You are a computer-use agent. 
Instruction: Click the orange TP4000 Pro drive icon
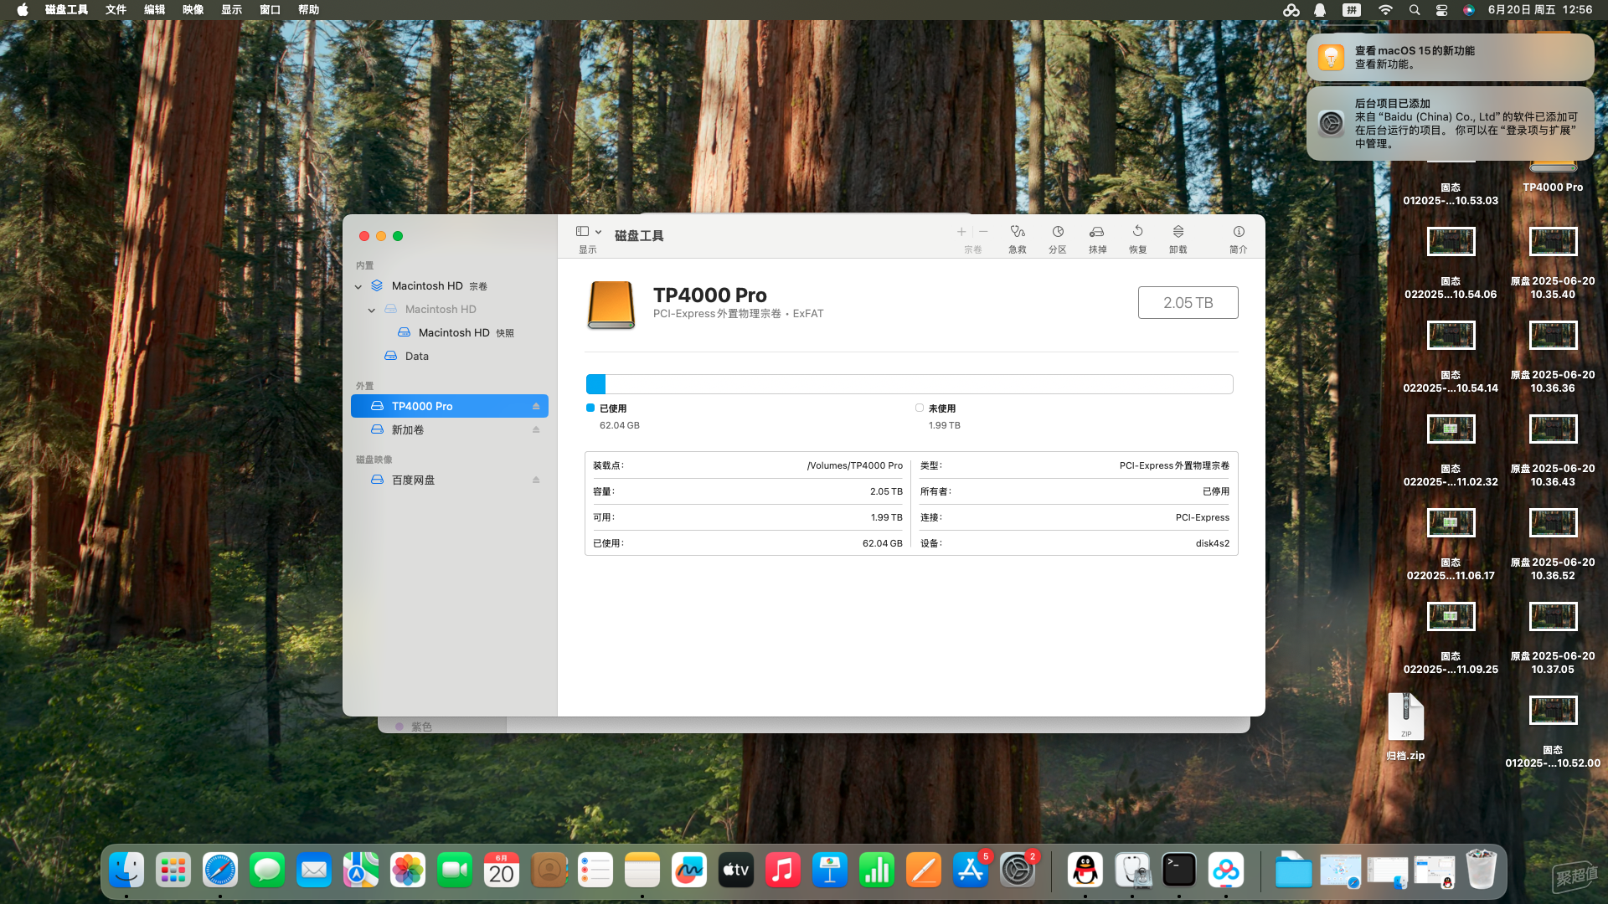611,305
